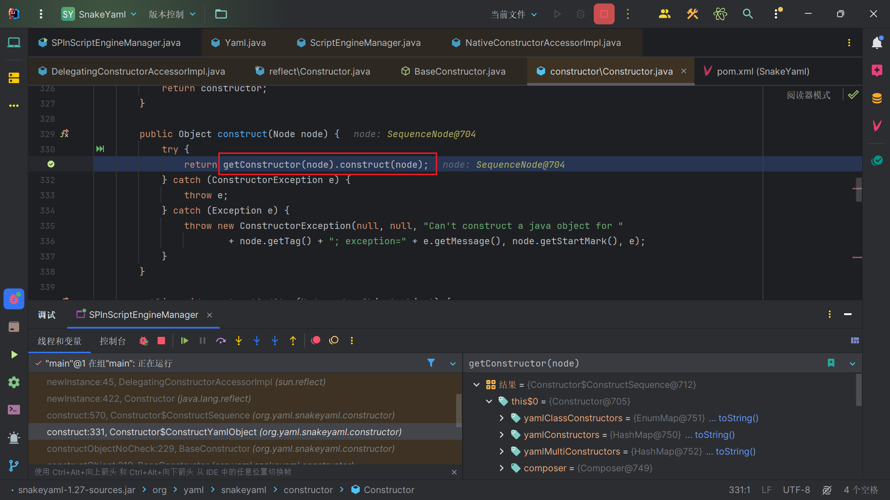Pause the program in debugger
Viewport: 890px width, 500px height.
[x=203, y=341]
